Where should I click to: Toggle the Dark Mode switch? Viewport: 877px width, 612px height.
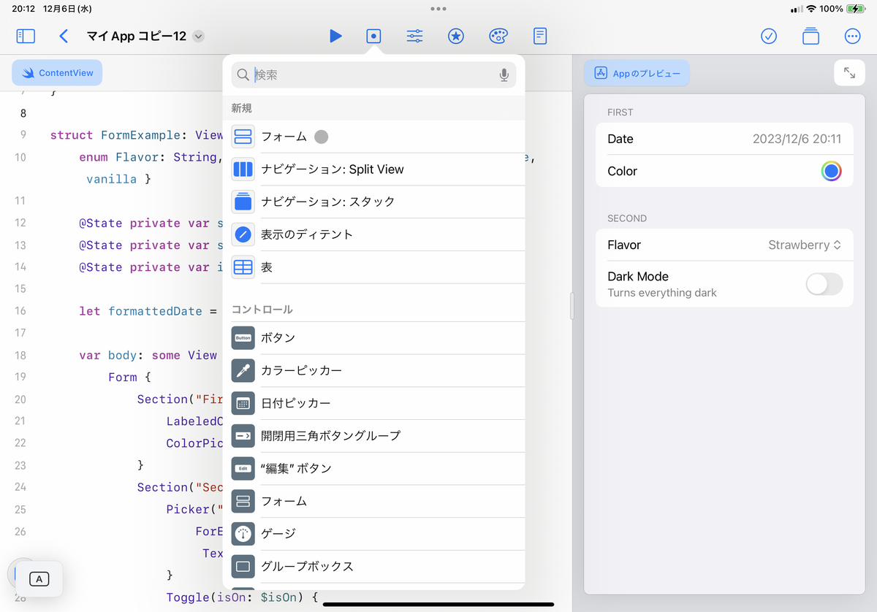coord(824,284)
